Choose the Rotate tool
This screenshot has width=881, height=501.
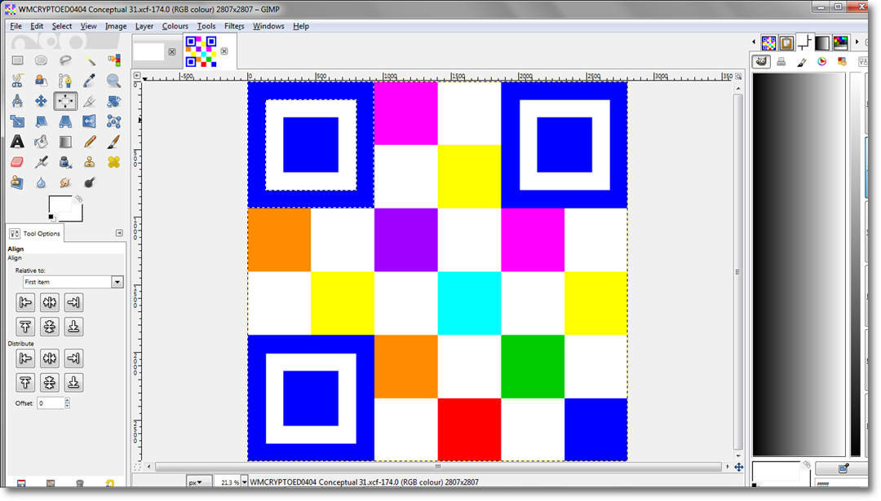point(113,101)
